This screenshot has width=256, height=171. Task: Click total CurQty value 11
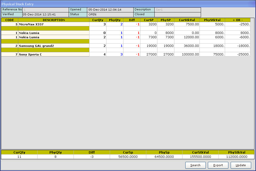coord(19,157)
